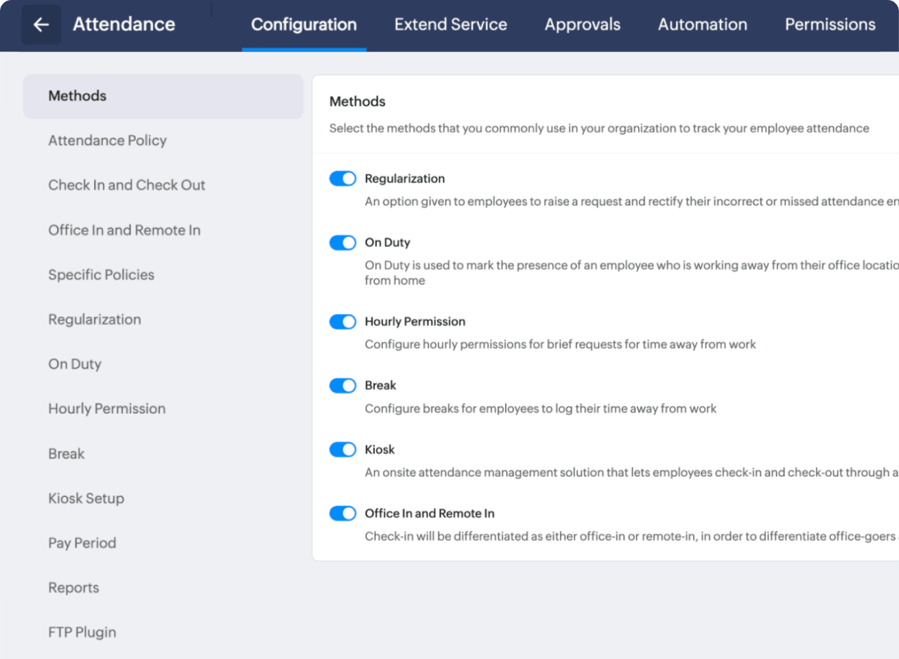This screenshot has height=659, width=899.
Task: Switch off the Break toggle
Action: pyautogui.click(x=342, y=385)
